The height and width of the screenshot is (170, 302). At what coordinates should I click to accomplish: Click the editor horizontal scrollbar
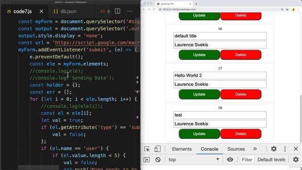point(39,167)
